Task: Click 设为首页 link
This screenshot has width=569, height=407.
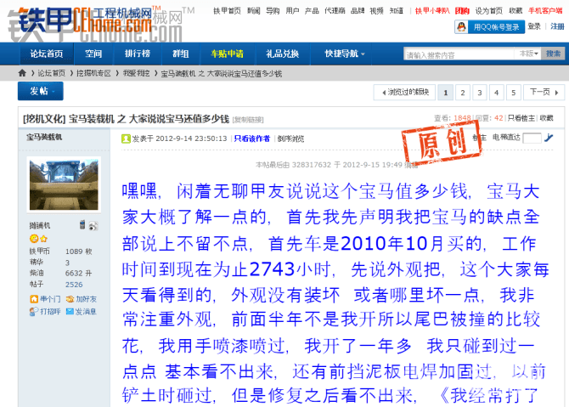Action: (489, 11)
